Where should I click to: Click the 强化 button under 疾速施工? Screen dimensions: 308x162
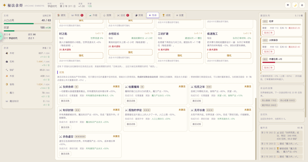(x=229, y=55)
